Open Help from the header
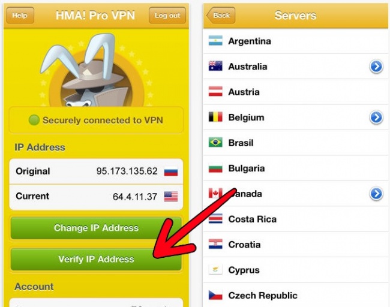The height and width of the screenshot is (307, 390). tap(20, 15)
